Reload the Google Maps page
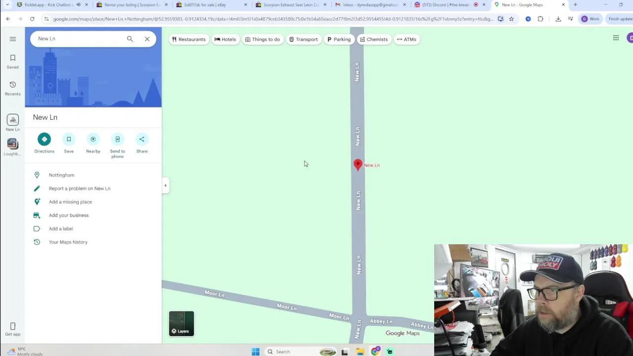The height and width of the screenshot is (356, 633). [32, 19]
